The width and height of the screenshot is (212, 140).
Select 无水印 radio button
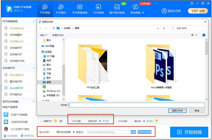tap(144, 121)
